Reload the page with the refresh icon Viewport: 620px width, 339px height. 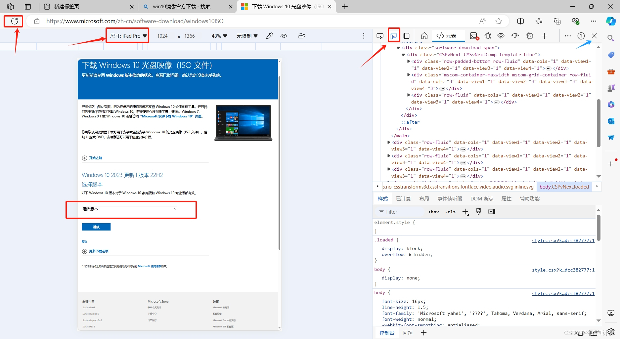pyautogui.click(x=14, y=21)
